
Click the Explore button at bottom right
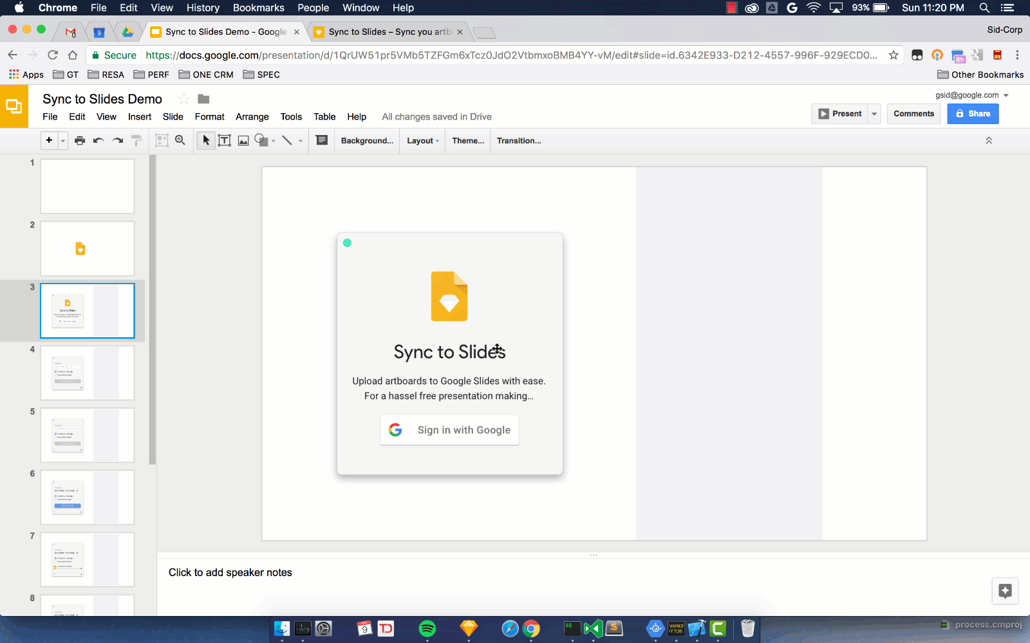point(1005,591)
